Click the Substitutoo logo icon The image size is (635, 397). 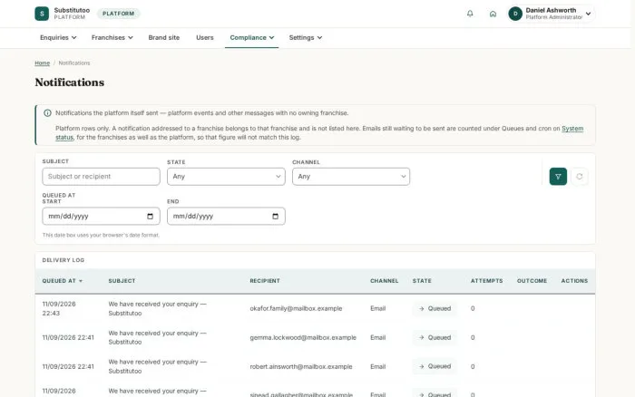coord(42,14)
